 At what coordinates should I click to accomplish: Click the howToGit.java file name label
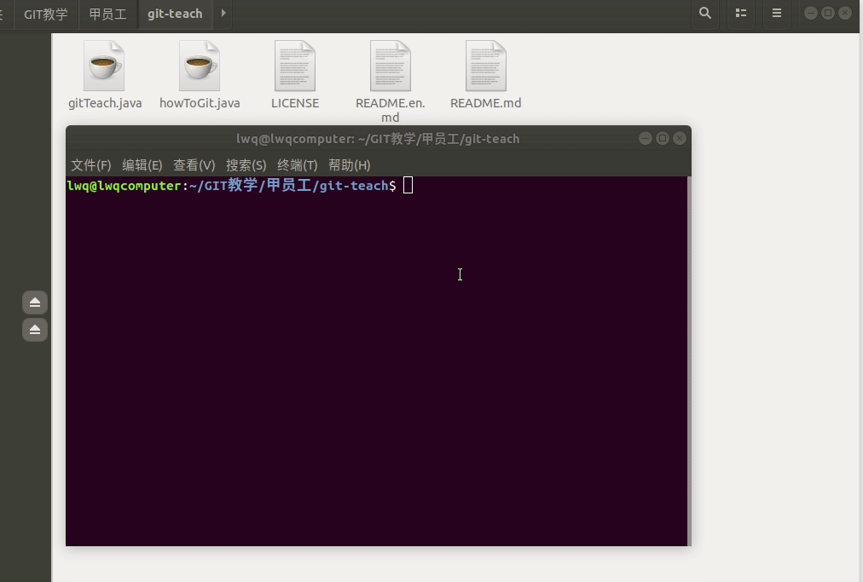[200, 103]
